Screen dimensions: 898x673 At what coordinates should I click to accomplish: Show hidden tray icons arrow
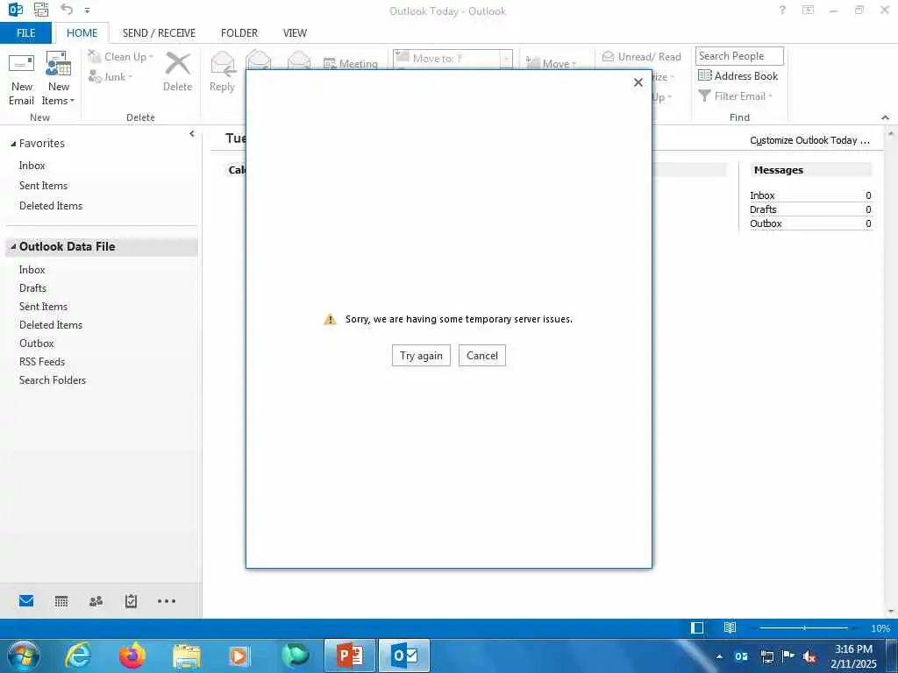[x=719, y=656]
